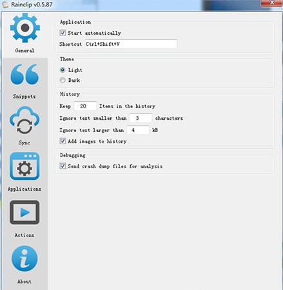Viewport: 283px width, 290px height.
Task: Click the Rainclip title bar app icon
Action: 5,5
